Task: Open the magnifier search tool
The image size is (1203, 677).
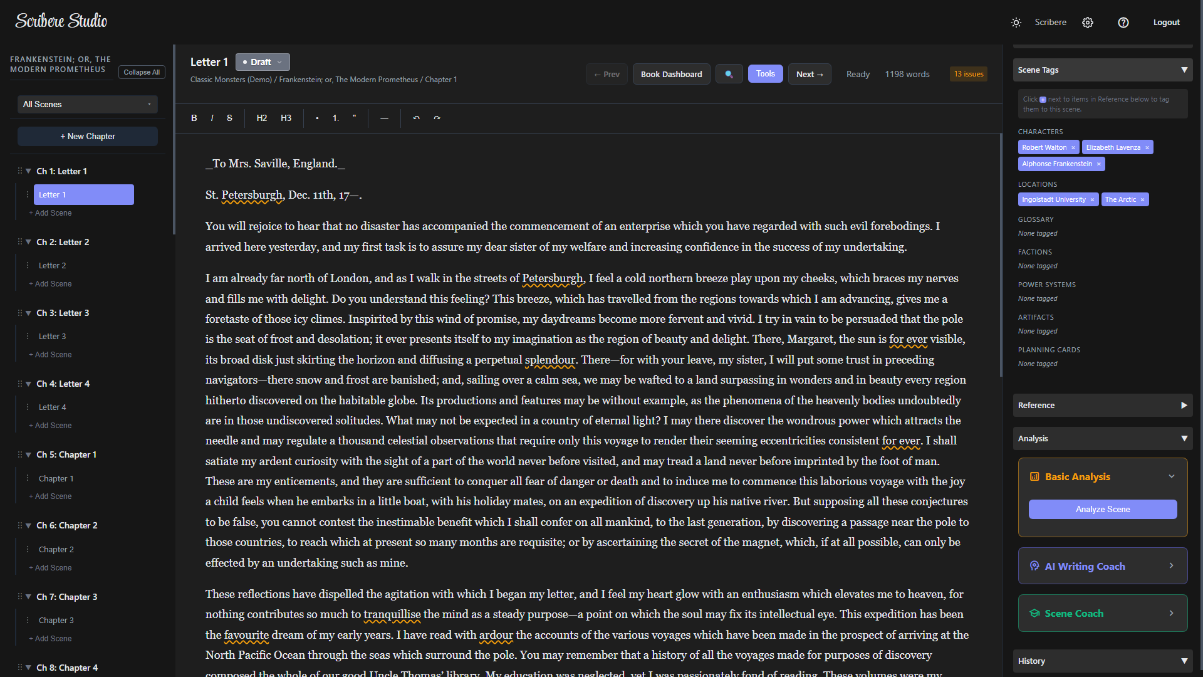Action: (729, 73)
